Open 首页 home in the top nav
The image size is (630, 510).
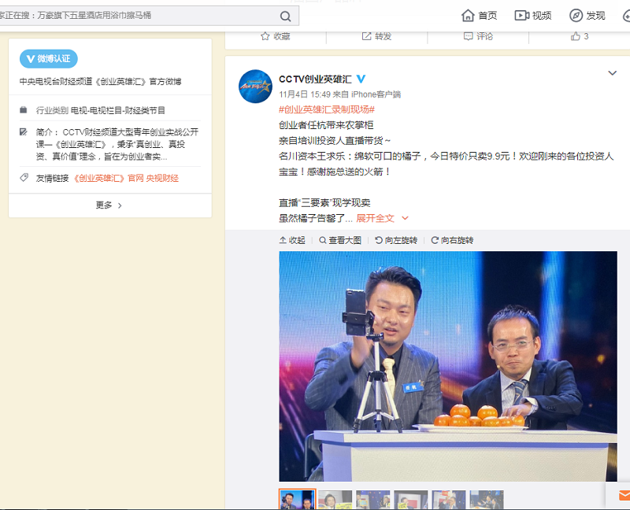click(479, 16)
